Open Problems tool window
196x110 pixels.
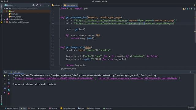tap(42, 108)
